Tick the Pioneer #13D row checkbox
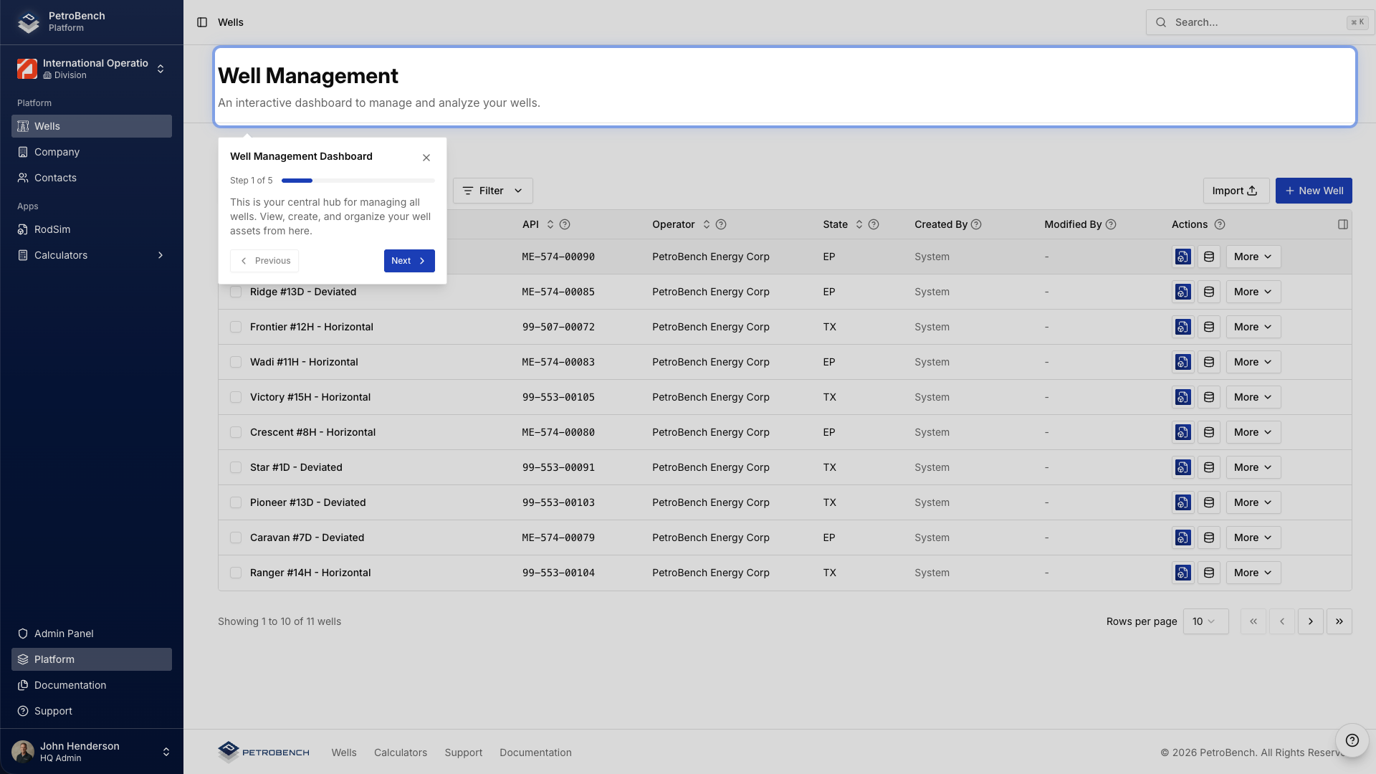This screenshot has width=1376, height=774. point(236,502)
